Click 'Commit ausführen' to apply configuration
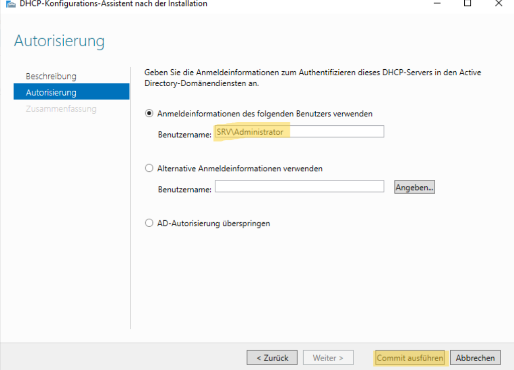 click(x=410, y=357)
